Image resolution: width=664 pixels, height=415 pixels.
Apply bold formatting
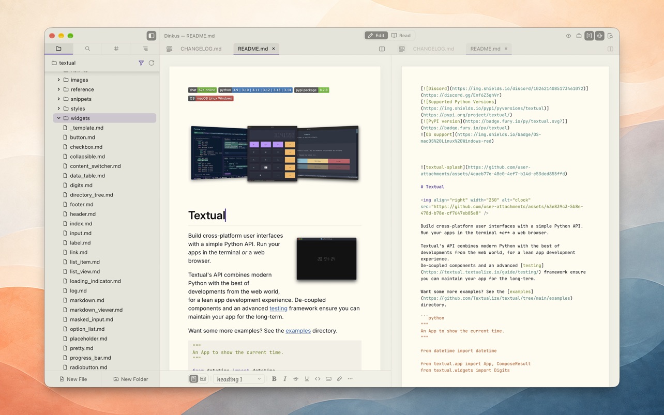tap(274, 379)
